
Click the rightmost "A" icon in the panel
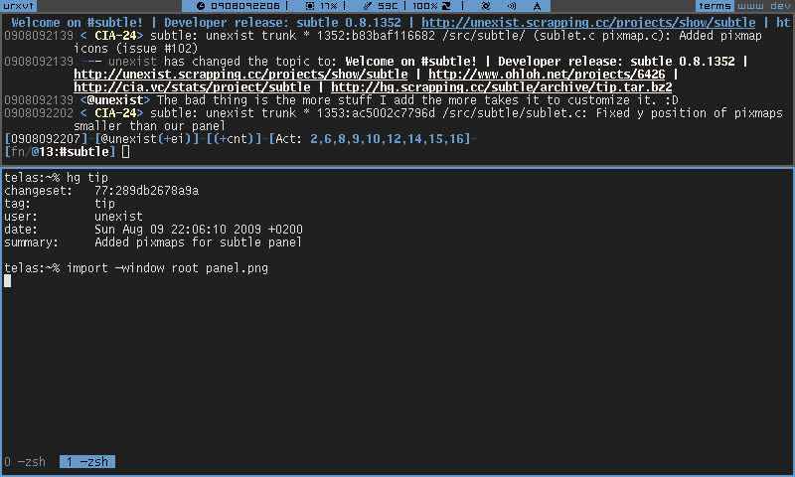537,6
